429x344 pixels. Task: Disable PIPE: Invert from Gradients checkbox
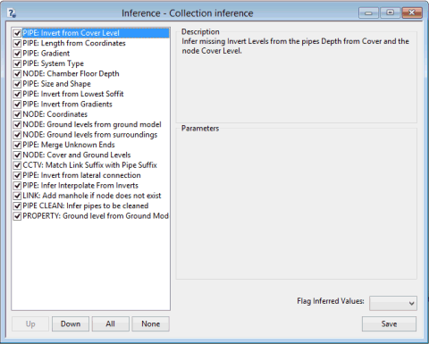click(17, 105)
